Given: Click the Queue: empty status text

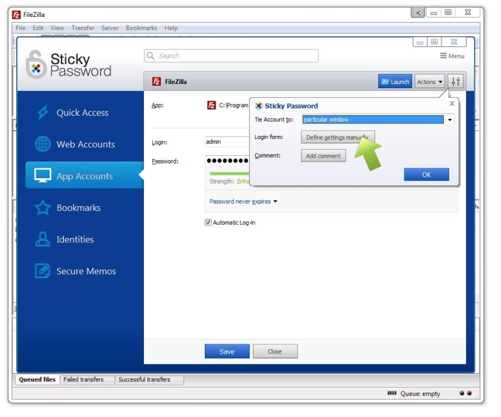Looking at the screenshot, I should click(x=420, y=394).
